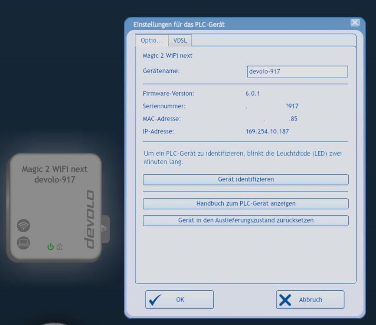Click the WiFi symbol on the adapter
Screen dimensions: 376x325
(x=23, y=225)
